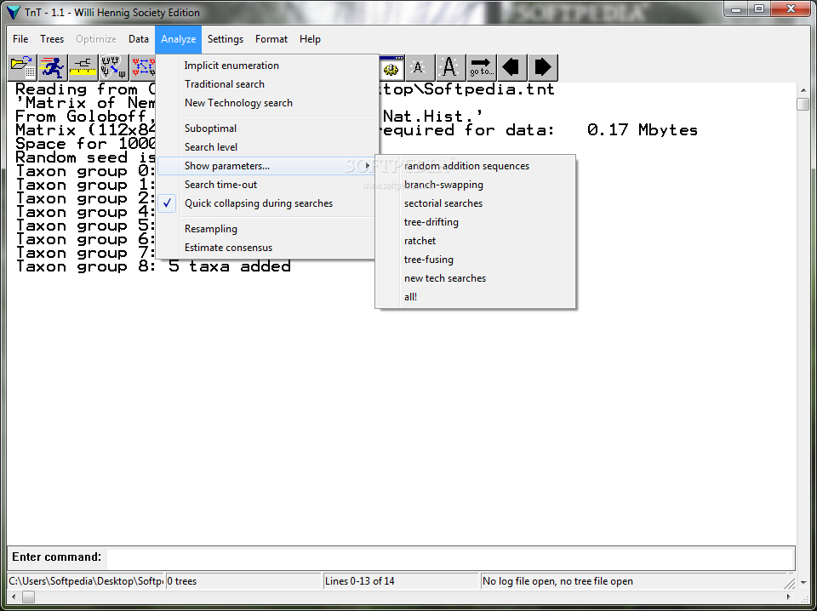Open the File menu
Viewport: 817px width, 611px height.
20,39
